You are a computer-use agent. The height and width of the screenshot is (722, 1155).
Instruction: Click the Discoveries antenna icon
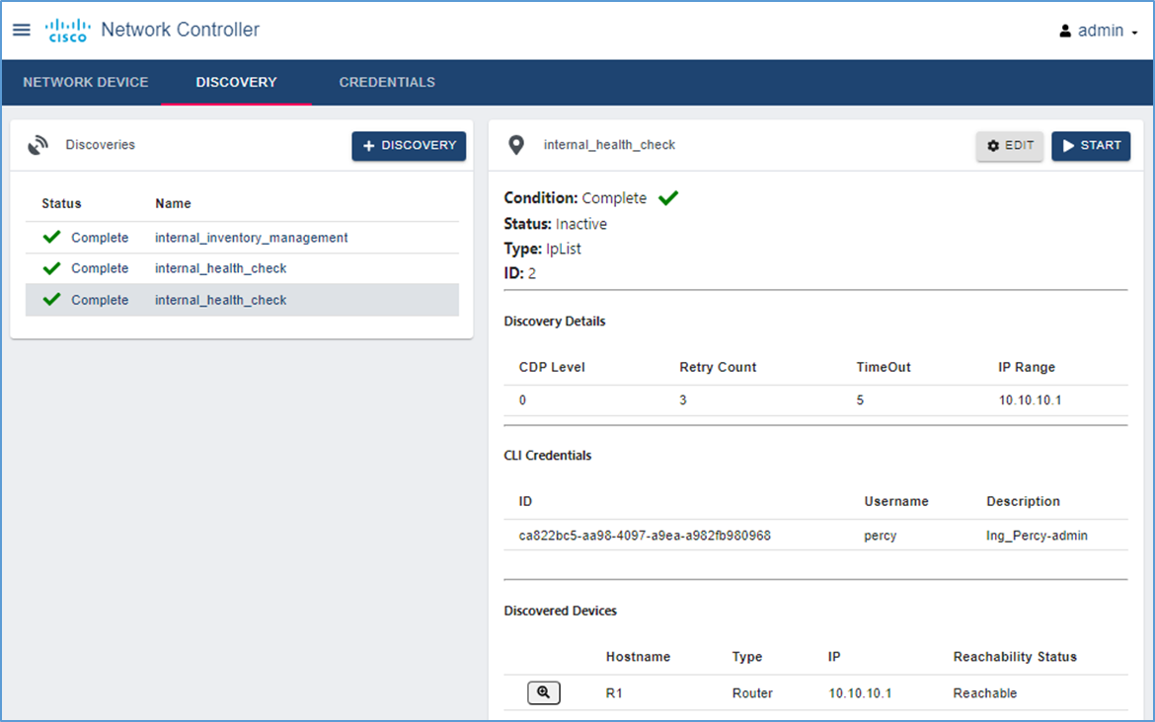[x=38, y=144]
